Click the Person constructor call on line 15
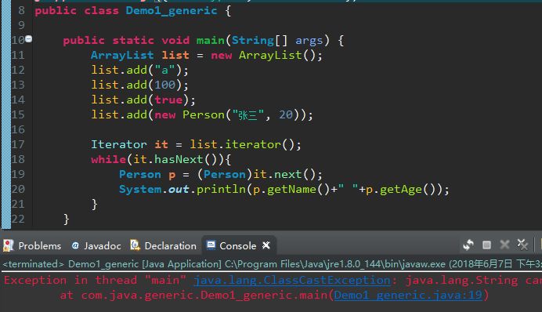Screen dimensions: 542x312 pos(230,114)
